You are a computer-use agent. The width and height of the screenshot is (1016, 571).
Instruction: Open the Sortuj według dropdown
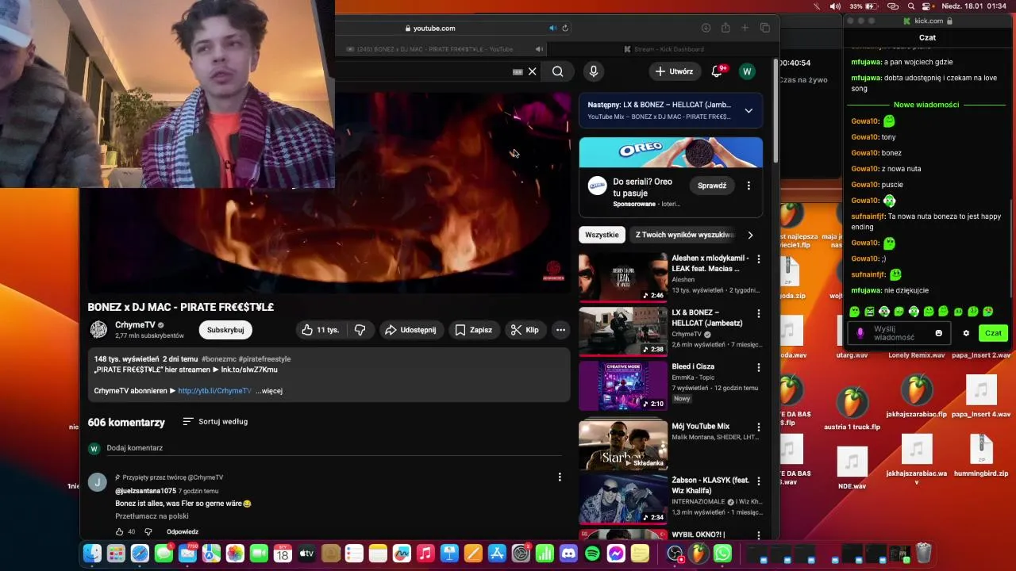tap(215, 422)
